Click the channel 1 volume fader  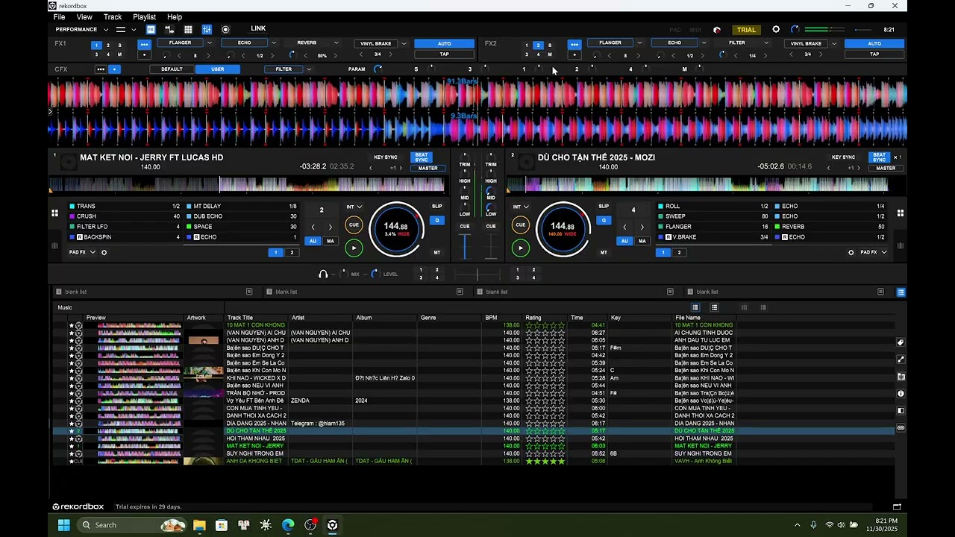(x=465, y=246)
